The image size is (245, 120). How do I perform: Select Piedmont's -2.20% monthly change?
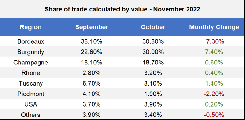coord(214,94)
